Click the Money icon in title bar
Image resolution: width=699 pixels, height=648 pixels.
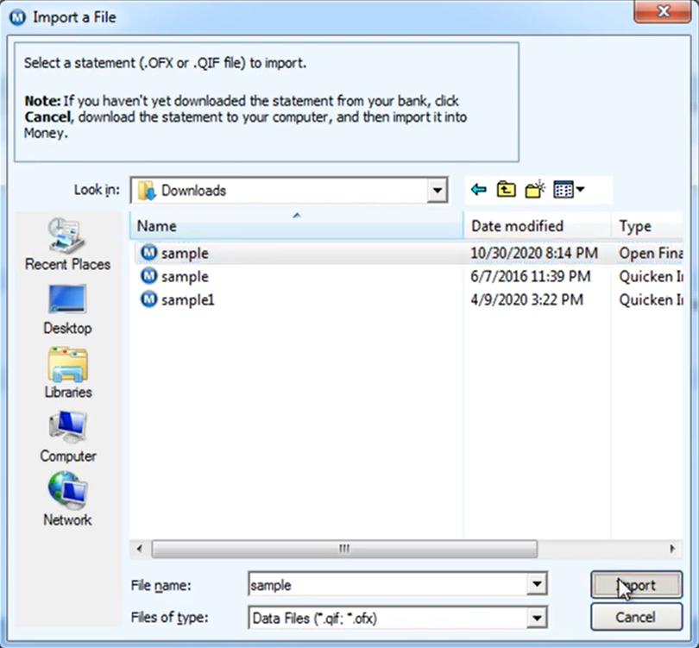click(x=17, y=17)
